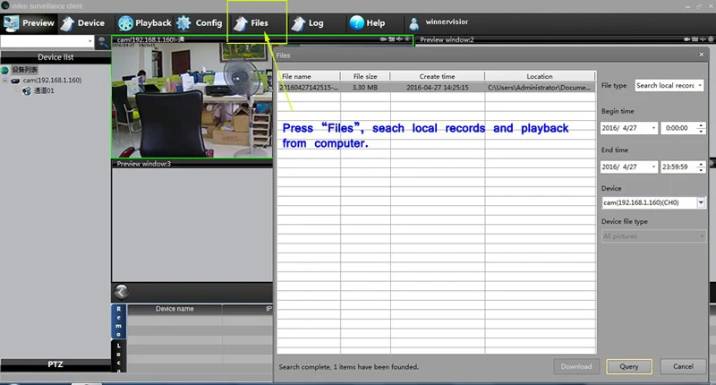Sort by Location column header
This screenshot has height=385, width=716.
click(540, 76)
